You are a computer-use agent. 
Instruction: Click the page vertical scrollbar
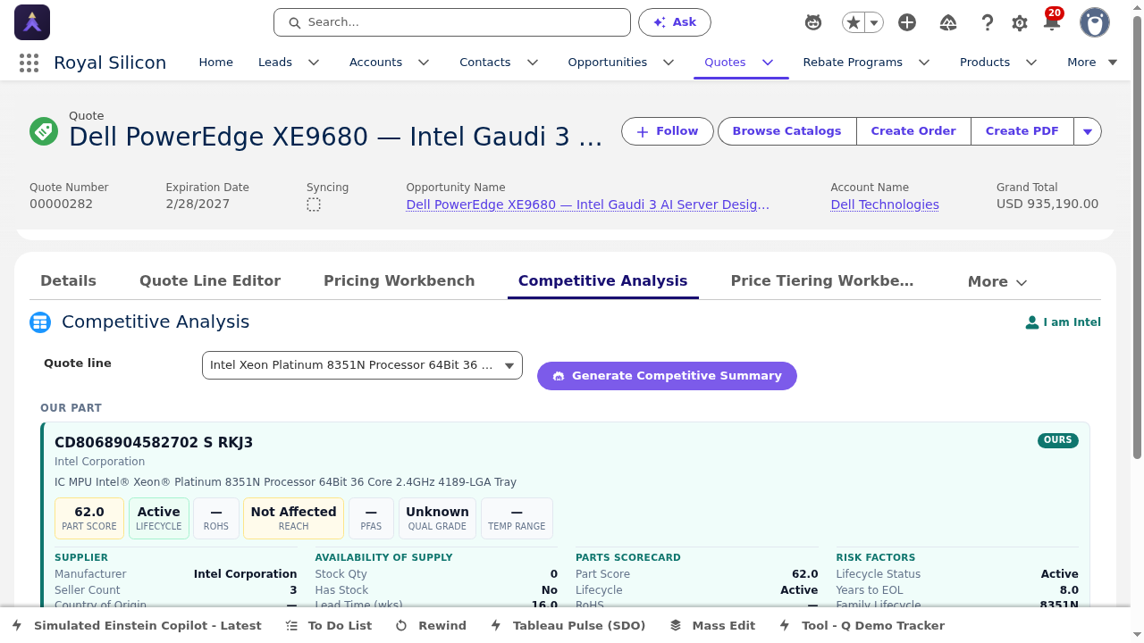(x=1137, y=237)
